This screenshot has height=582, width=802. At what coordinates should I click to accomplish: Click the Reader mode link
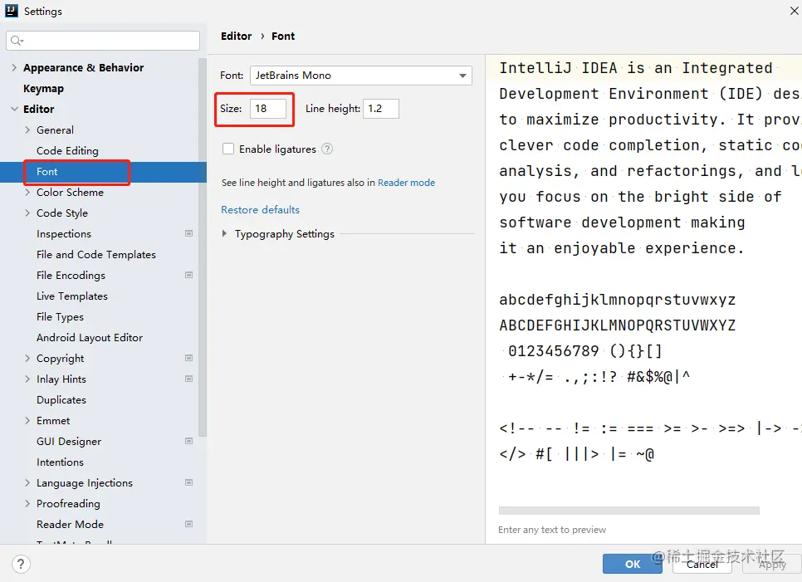click(x=406, y=183)
